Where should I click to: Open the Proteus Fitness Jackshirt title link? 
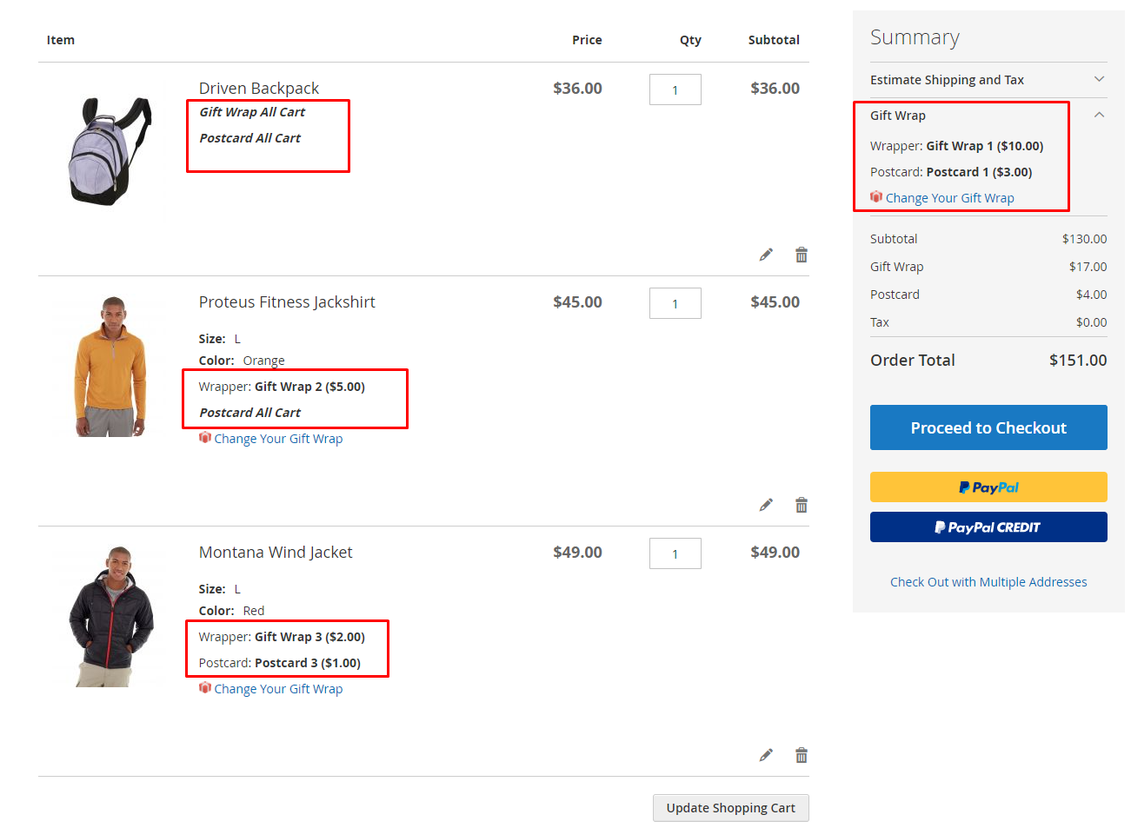[x=287, y=302]
